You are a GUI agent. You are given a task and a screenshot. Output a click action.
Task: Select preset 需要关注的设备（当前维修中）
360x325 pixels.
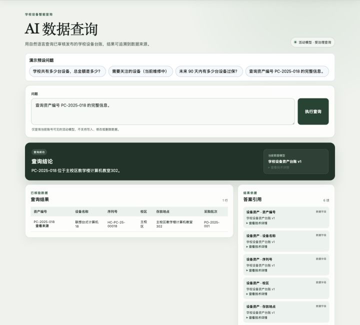coord(140,71)
